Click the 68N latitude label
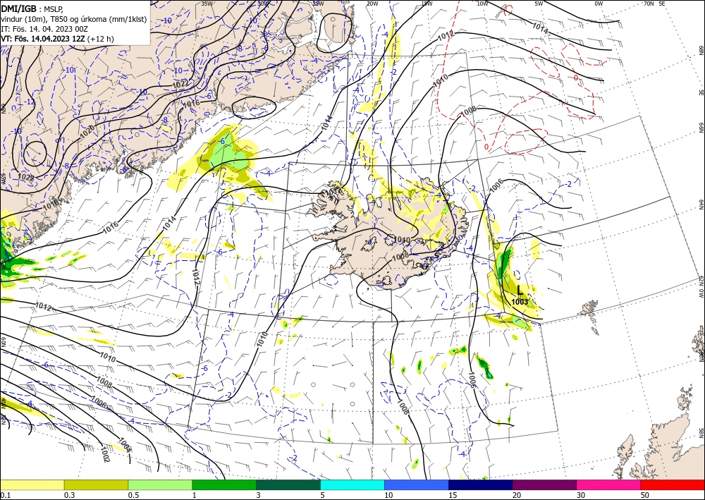The height and width of the screenshot is (500, 705). (701, 50)
